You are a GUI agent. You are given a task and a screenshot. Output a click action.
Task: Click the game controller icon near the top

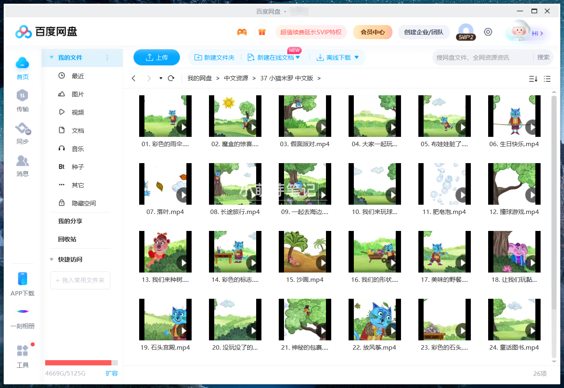pyautogui.click(x=242, y=32)
